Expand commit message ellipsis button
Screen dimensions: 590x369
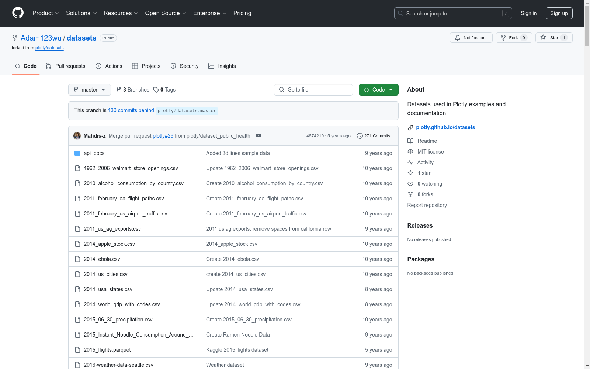pos(258,136)
